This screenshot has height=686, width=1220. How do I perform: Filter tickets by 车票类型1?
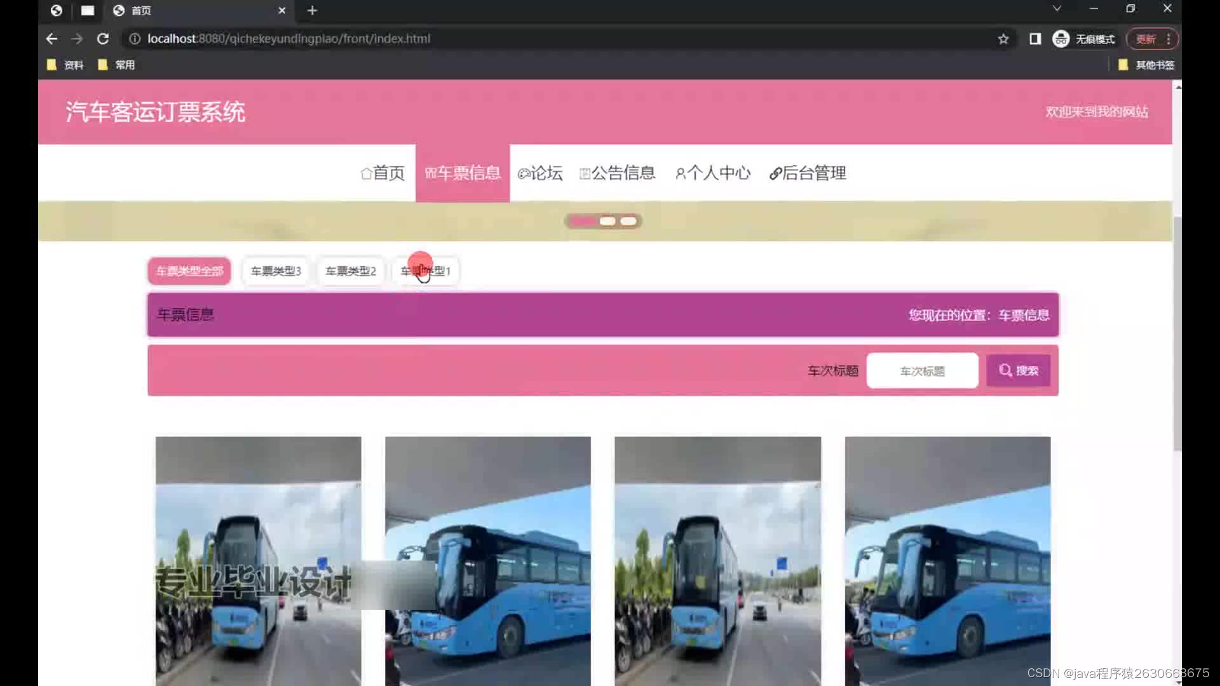(x=425, y=271)
